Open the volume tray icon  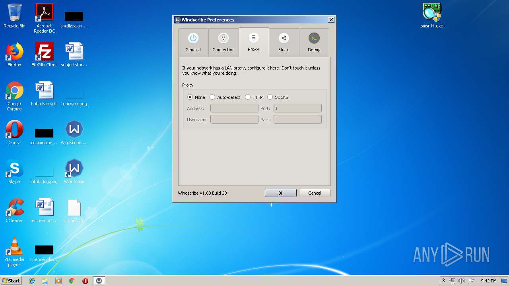[x=461, y=280]
